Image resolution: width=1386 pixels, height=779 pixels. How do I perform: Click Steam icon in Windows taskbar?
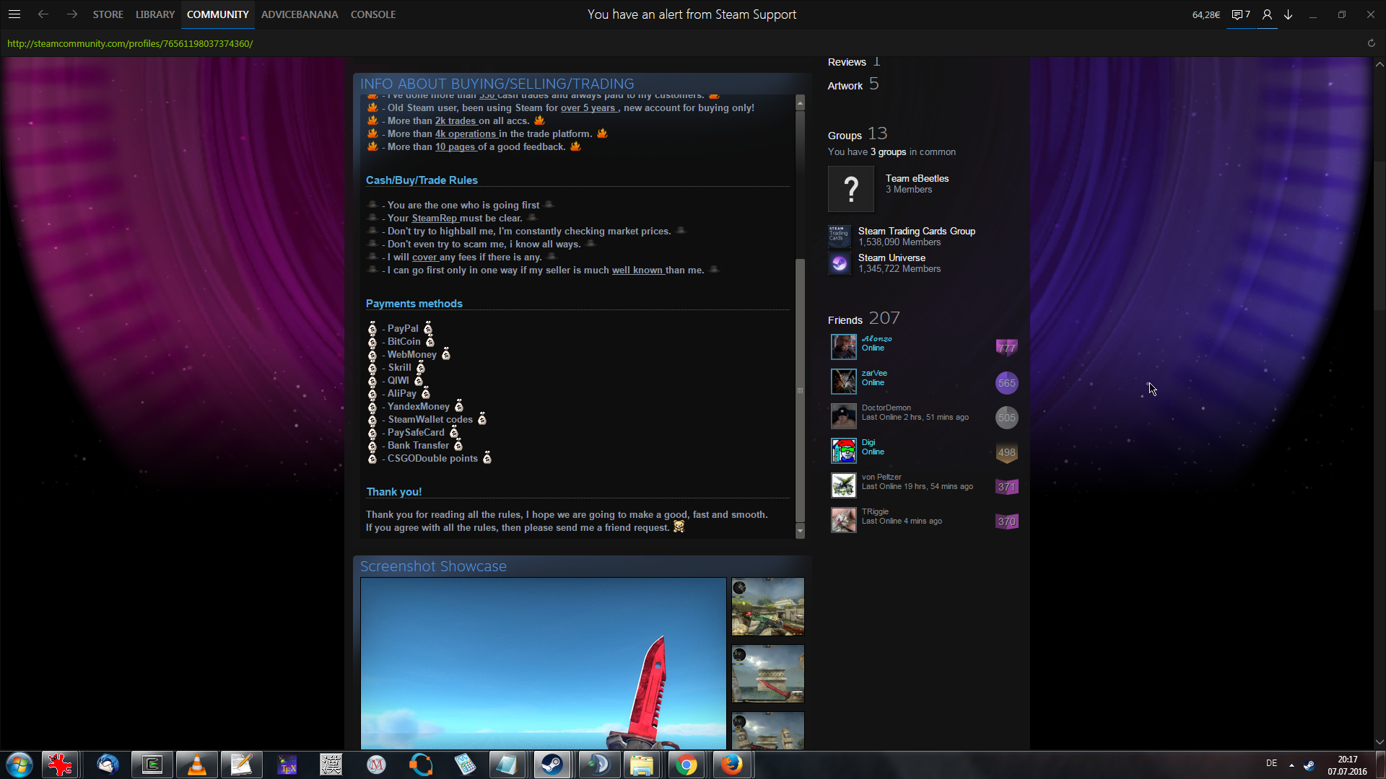coord(552,765)
